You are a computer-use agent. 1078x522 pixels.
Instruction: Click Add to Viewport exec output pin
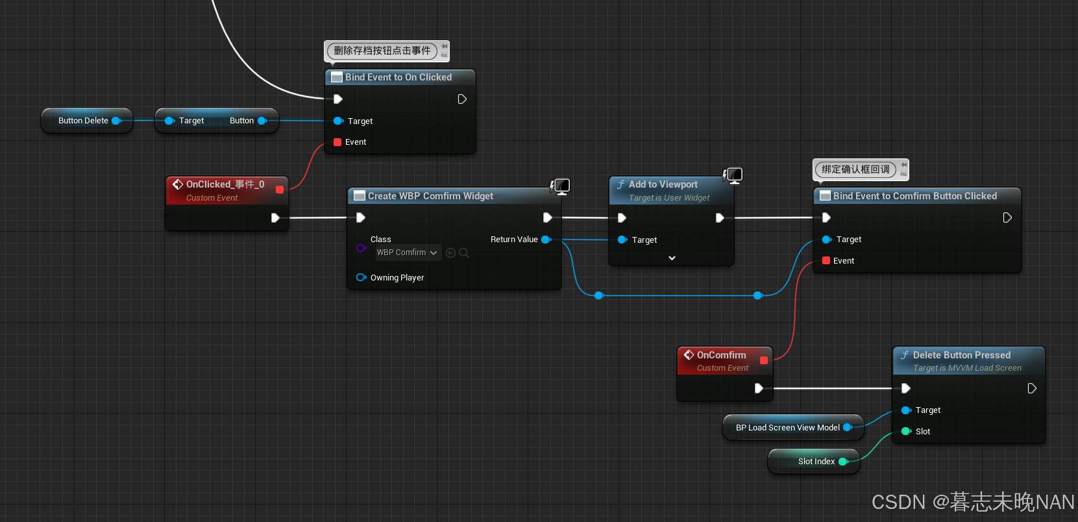pyautogui.click(x=719, y=218)
